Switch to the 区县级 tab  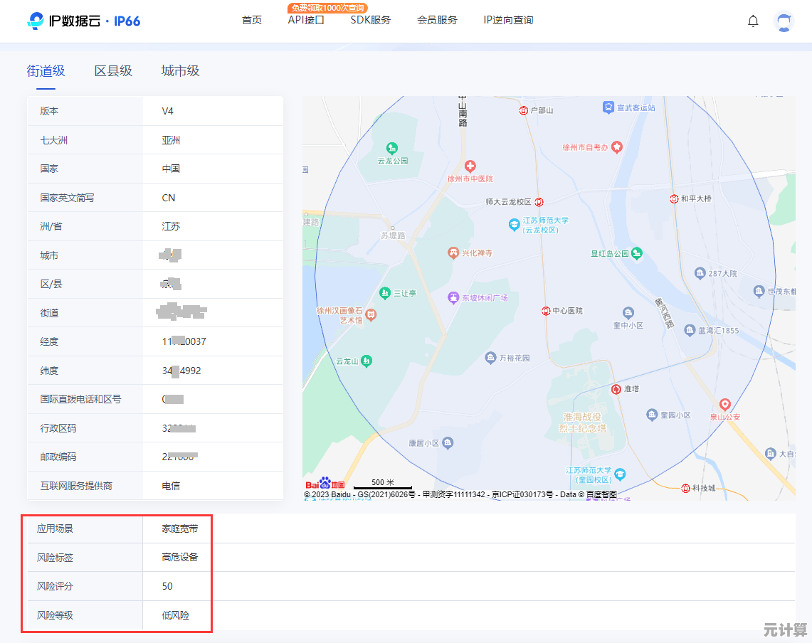point(112,71)
